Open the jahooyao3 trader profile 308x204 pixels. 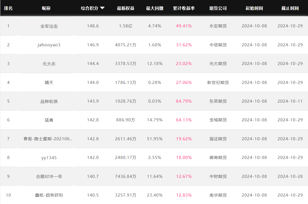point(49,45)
